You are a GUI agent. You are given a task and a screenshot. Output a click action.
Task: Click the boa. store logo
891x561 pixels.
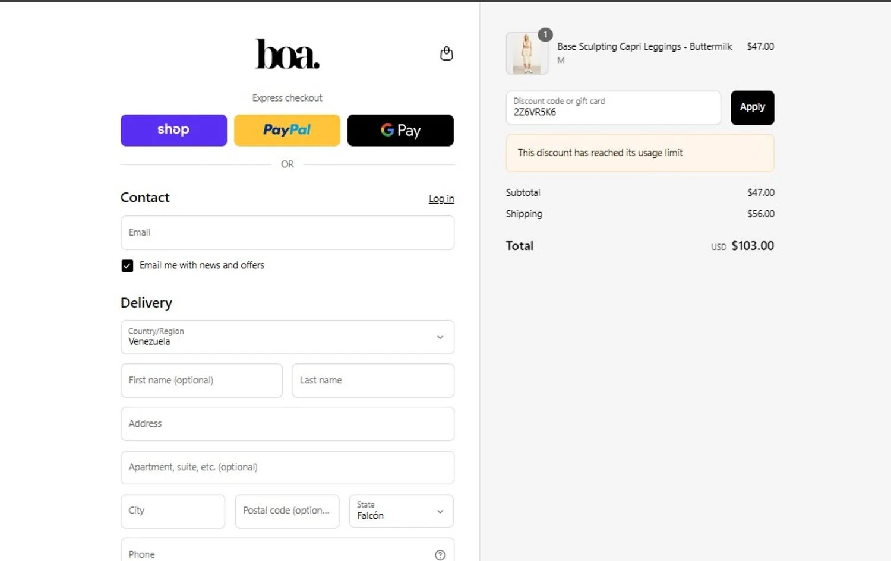tap(287, 54)
